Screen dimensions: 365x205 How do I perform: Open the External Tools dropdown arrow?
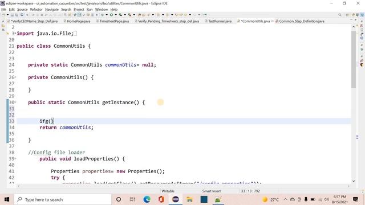click(x=134, y=15)
